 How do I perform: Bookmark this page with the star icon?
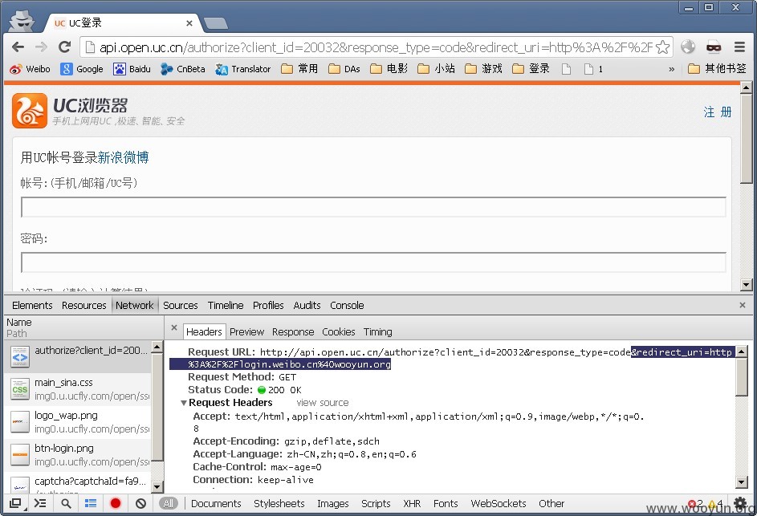[663, 47]
